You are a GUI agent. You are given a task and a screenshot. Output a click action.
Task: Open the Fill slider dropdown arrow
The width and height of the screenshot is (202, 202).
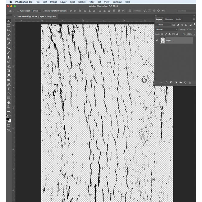(194, 34)
